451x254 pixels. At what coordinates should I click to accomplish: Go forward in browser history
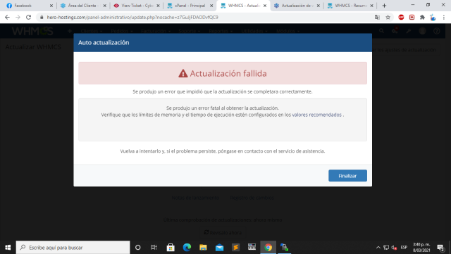(x=18, y=18)
